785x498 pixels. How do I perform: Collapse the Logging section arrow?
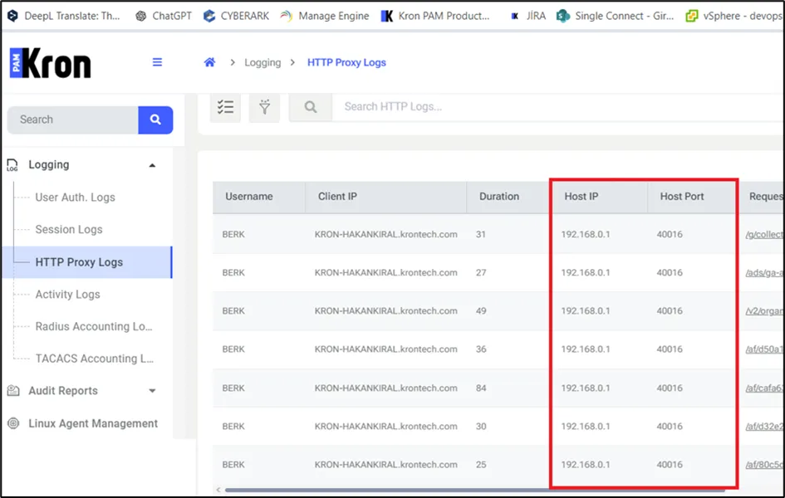click(152, 165)
